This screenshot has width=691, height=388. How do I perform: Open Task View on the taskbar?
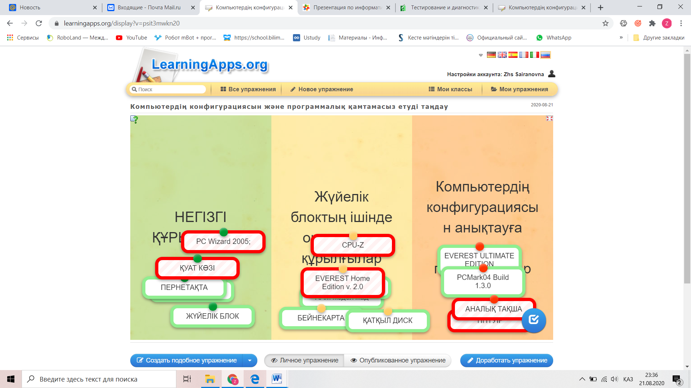[187, 379]
